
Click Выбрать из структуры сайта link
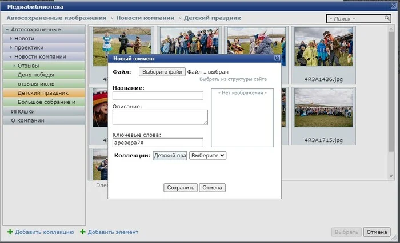point(233,79)
